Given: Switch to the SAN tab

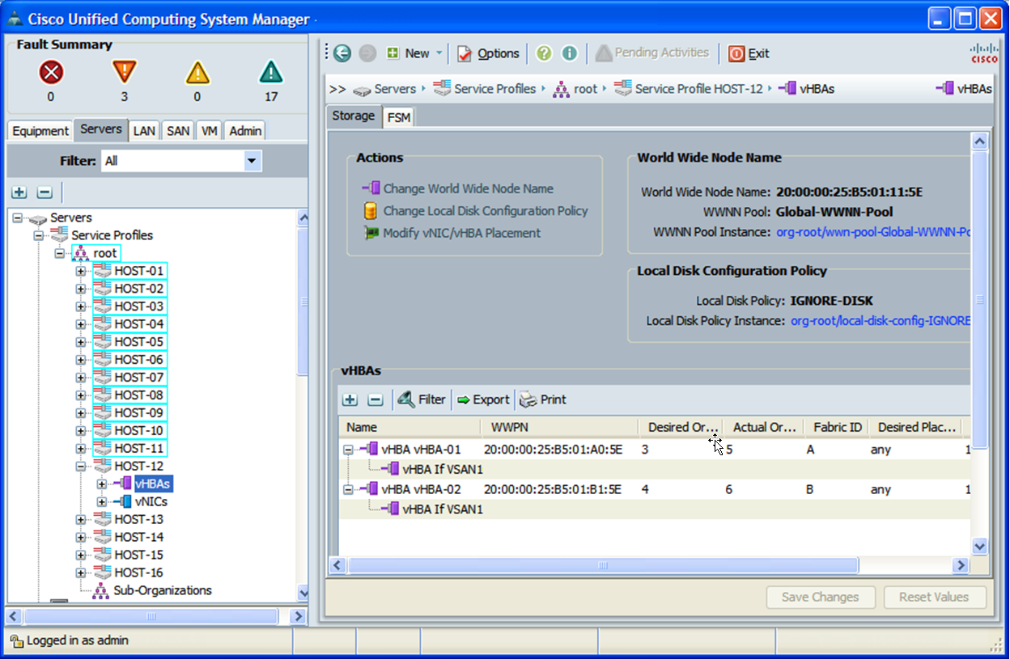Looking at the screenshot, I should coord(177,131).
